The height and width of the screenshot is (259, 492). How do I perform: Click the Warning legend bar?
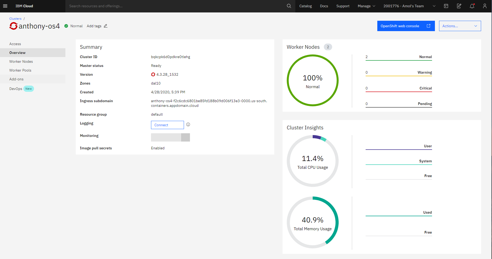point(399,73)
